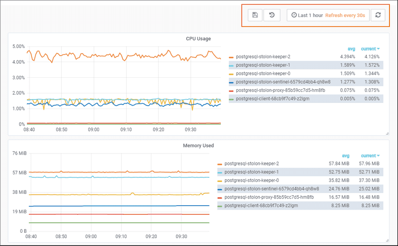Open the Memory Used panel title menu
The width and height of the screenshot is (398, 246).
tap(198, 146)
